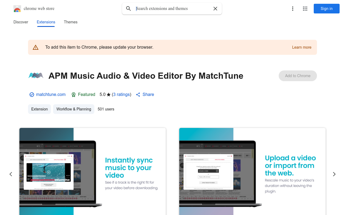Select the Extension category chip
345x215 pixels.
pyautogui.click(x=39, y=109)
